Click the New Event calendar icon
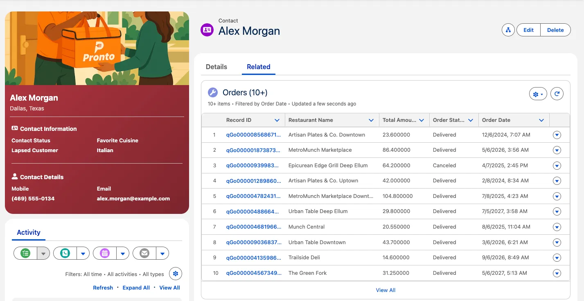The image size is (584, 301). tap(105, 254)
